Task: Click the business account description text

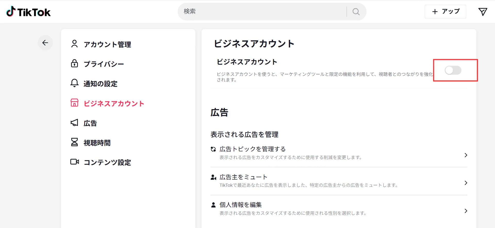Action: [x=325, y=77]
